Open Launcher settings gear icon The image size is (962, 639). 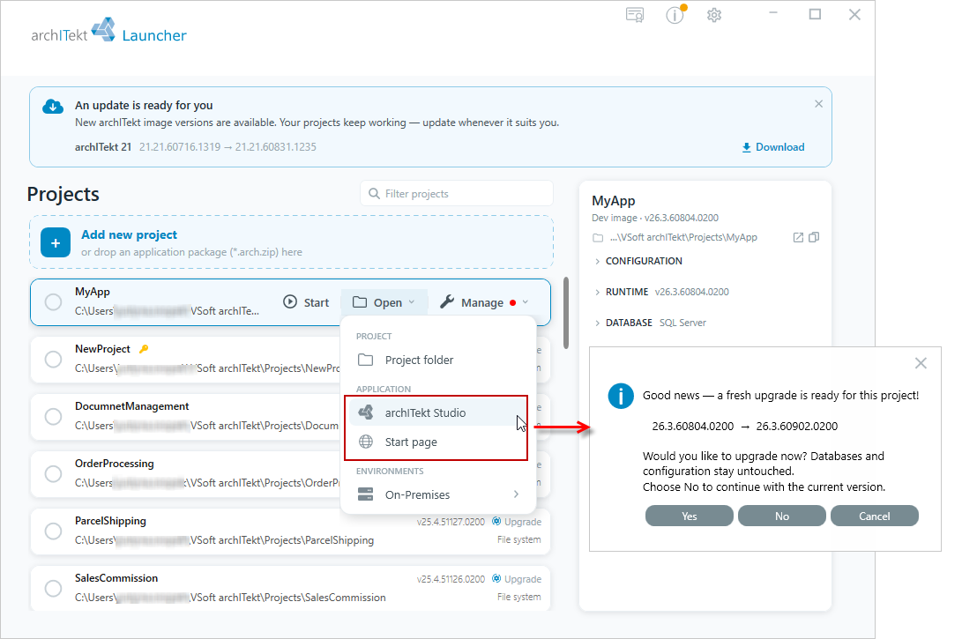pyautogui.click(x=714, y=15)
